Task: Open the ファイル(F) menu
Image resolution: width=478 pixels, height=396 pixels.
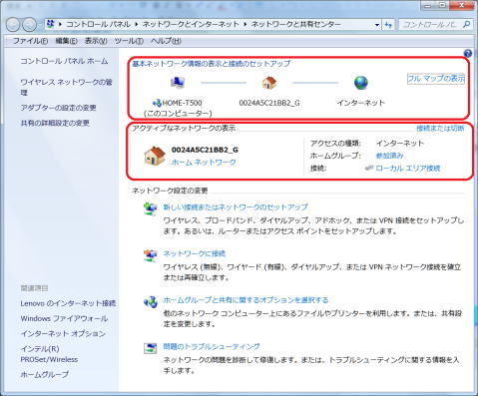Action: pyautogui.click(x=30, y=41)
